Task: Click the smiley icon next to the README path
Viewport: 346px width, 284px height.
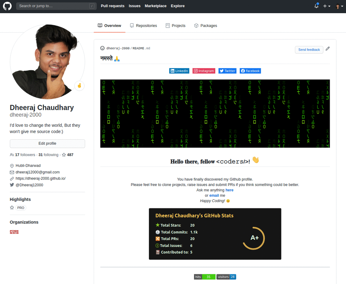Action: click(102, 48)
